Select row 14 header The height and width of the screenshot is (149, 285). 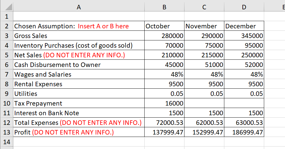[7, 141]
